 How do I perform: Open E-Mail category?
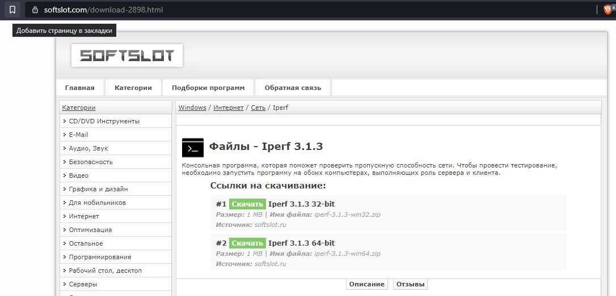[x=79, y=135]
